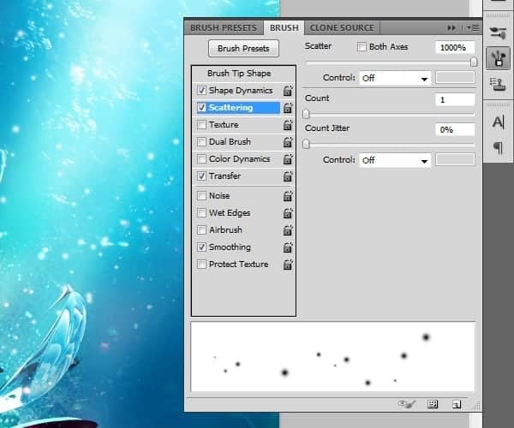Click the Color Dynamics row label
This screenshot has width=514, height=428.
tap(240, 159)
